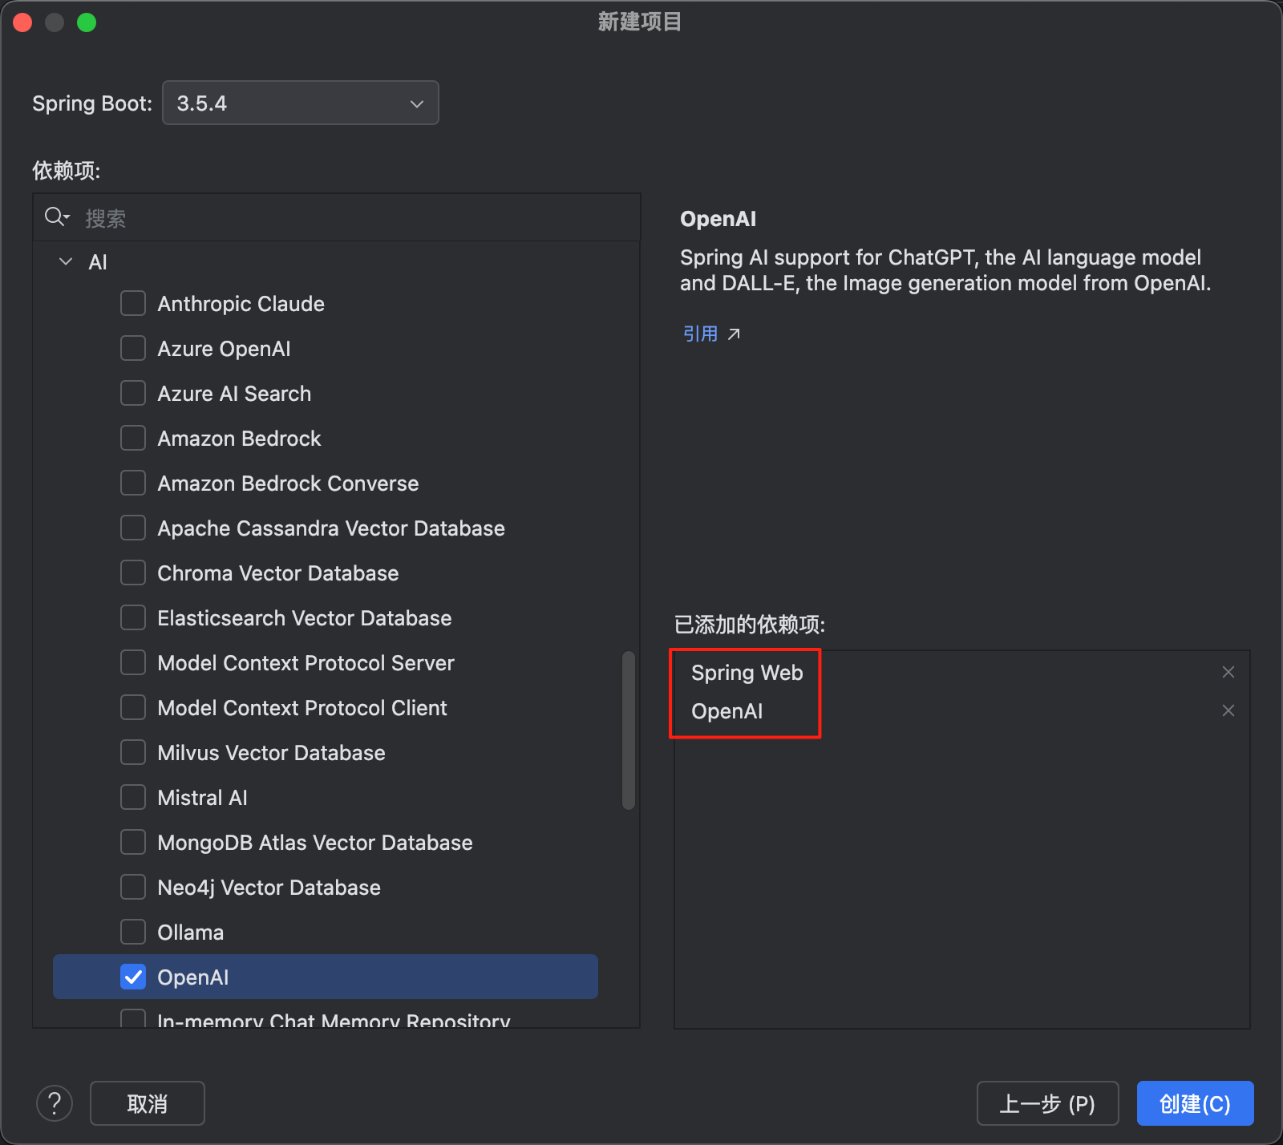Open the Spring Boot version dropdown
This screenshot has width=1283, height=1145.
(x=301, y=103)
